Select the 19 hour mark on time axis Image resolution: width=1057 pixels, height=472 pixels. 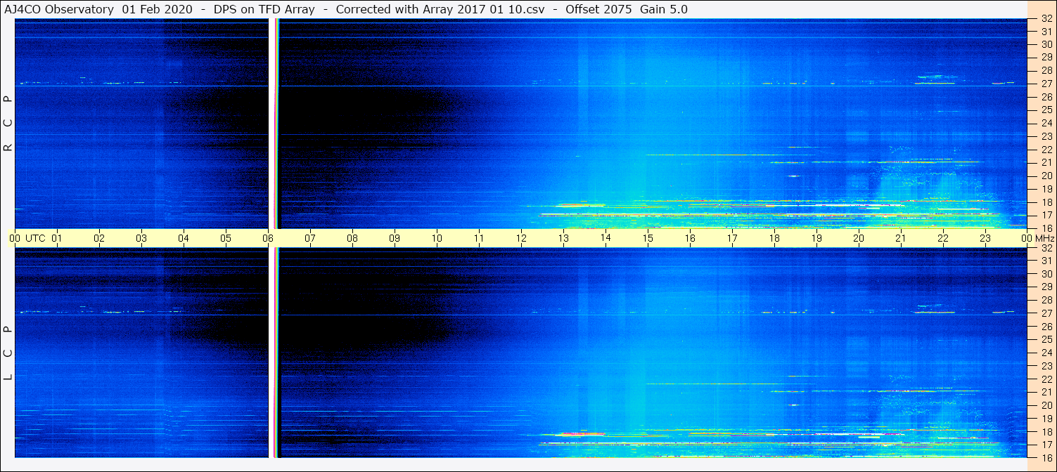click(x=816, y=238)
